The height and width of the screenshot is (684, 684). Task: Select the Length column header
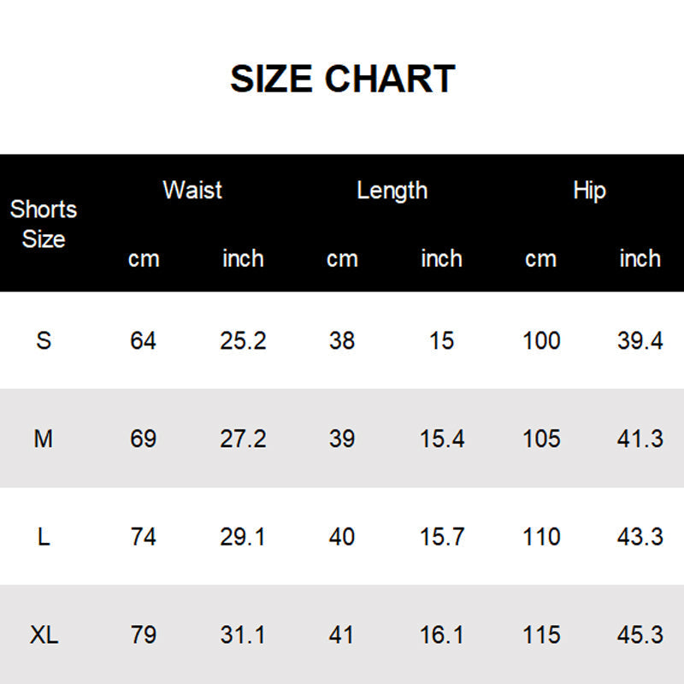click(392, 190)
